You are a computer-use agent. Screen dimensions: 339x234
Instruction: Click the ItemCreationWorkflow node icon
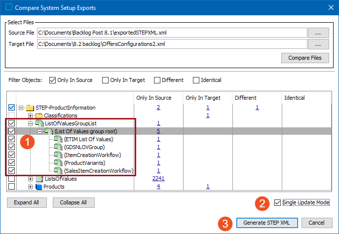click(x=58, y=155)
